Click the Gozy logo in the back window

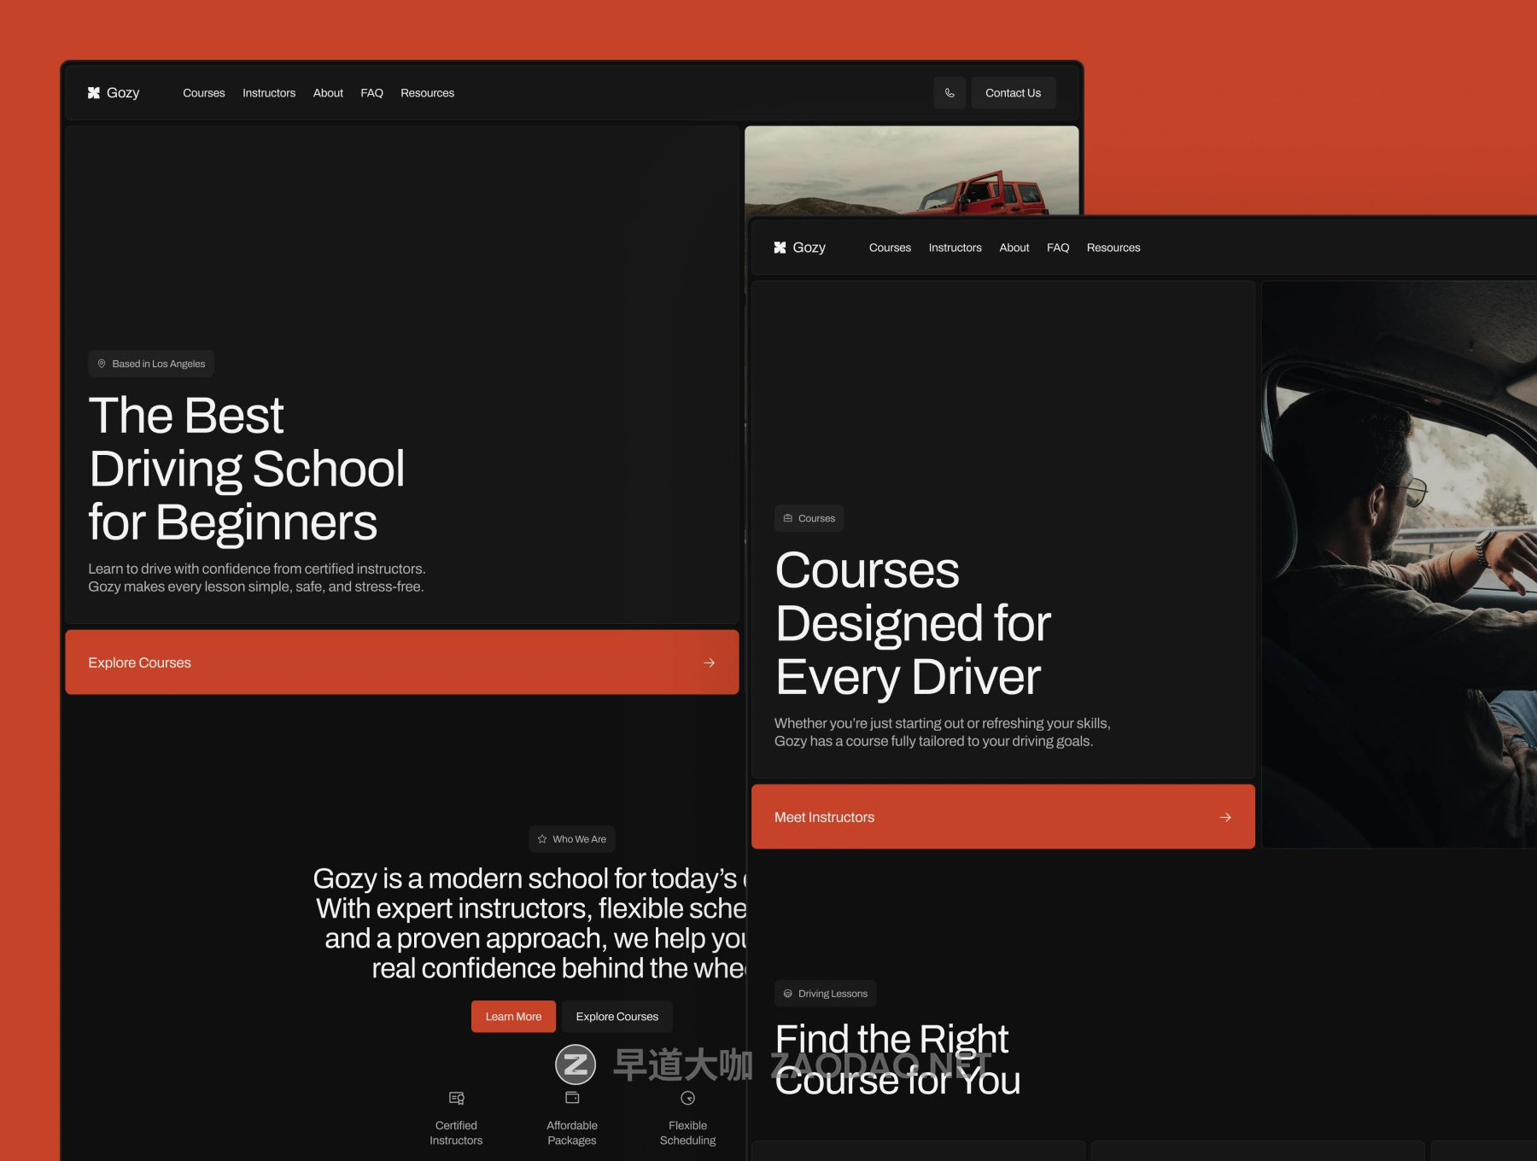114,93
